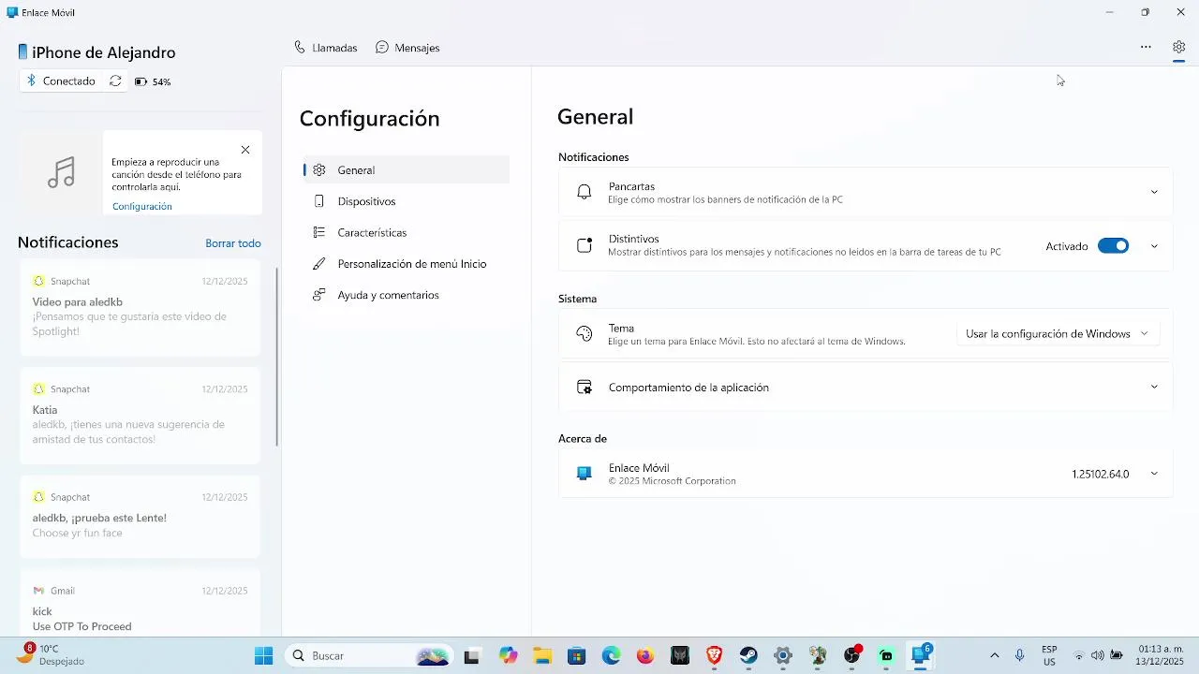The height and width of the screenshot is (674, 1199).
Task: Click the music note thumbnail
Action: pos(61,173)
